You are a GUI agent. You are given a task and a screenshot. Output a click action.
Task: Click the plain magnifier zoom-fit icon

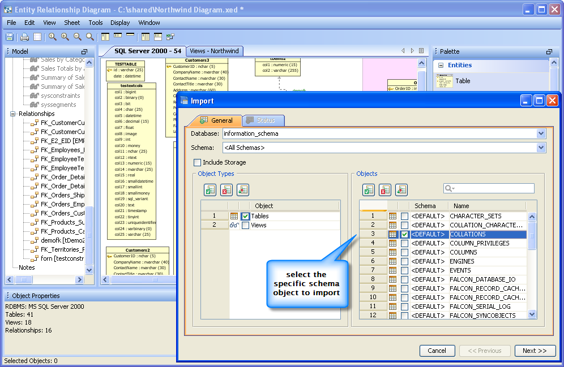pos(90,37)
